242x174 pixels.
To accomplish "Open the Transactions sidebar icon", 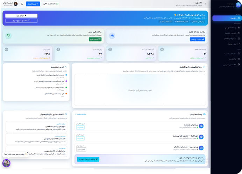I will (239, 59).
